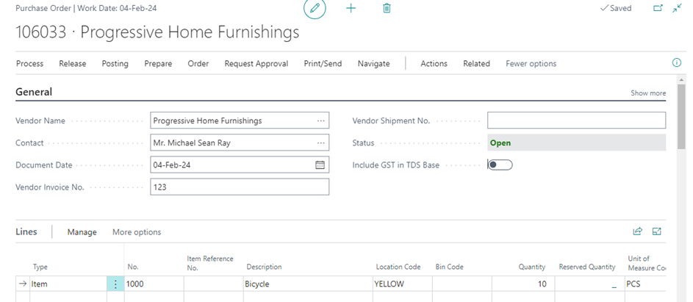The height and width of the screenshot is (302, 693).
Task: Click the No. cell 1000
Action: pos(154,284)
